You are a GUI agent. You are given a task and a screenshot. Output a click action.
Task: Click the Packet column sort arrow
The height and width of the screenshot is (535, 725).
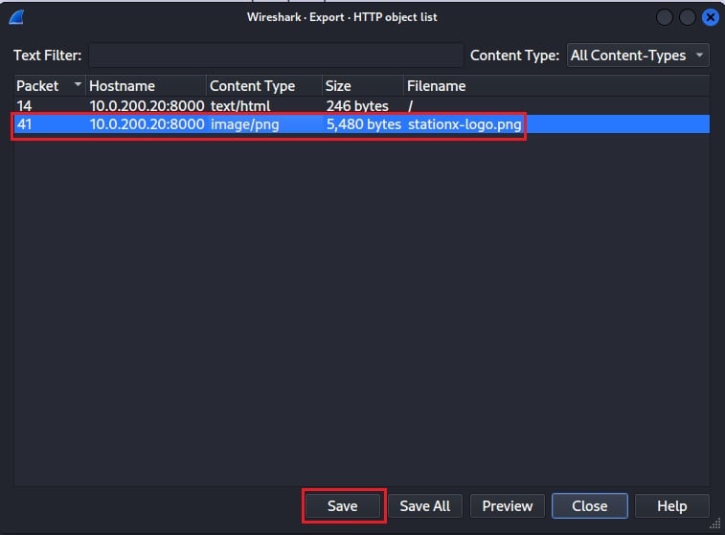(x=78, y=84)
